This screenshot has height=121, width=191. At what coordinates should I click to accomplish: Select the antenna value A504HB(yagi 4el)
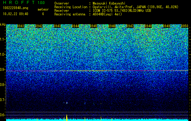pos(107,14)
